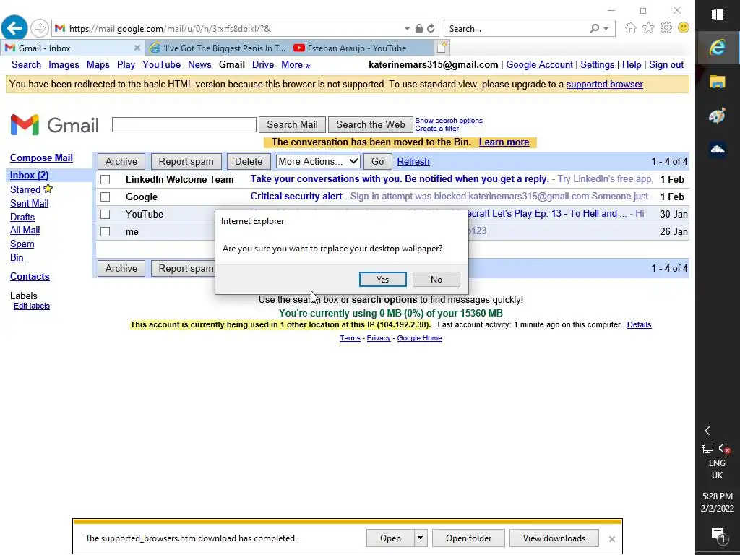
Task: Open a new tab with the blank tab button
Action: point(442,48)
